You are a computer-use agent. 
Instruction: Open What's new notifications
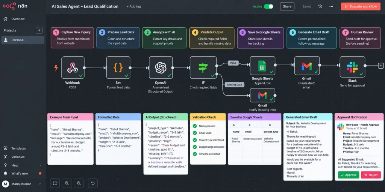point(23,173)
